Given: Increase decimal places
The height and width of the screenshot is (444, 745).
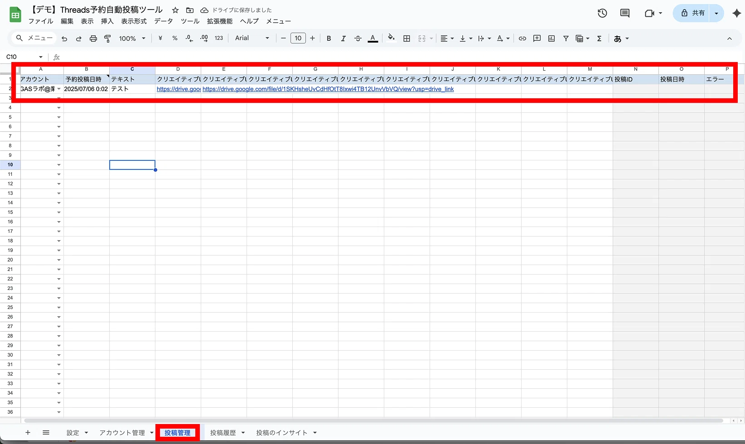Looking at the screenshot, I should [x=204, y=39].
